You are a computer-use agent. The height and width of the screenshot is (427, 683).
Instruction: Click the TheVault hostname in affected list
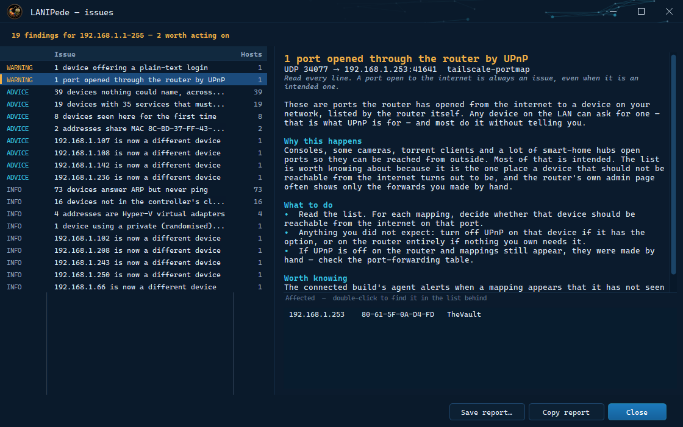pos(464,314)
